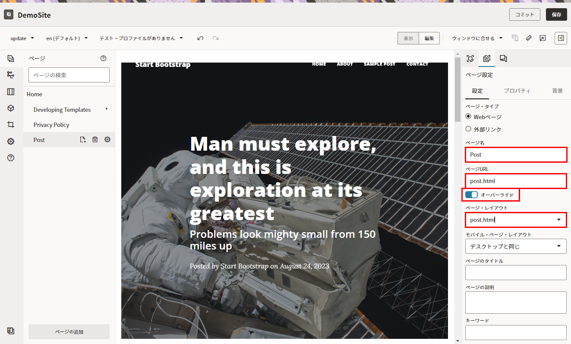Screen dimensions: 571x344
Task: Open the test profile dropdown
Action: [141, 38]
